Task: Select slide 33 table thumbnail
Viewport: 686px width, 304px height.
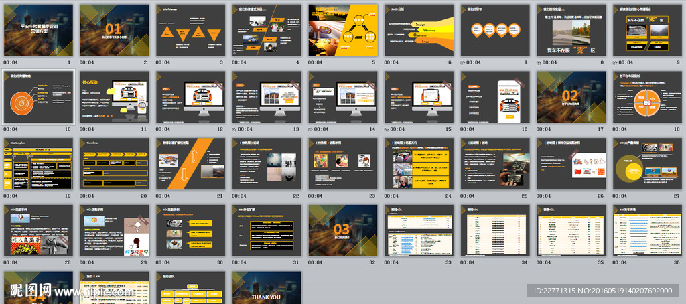Action: [419, 230]
